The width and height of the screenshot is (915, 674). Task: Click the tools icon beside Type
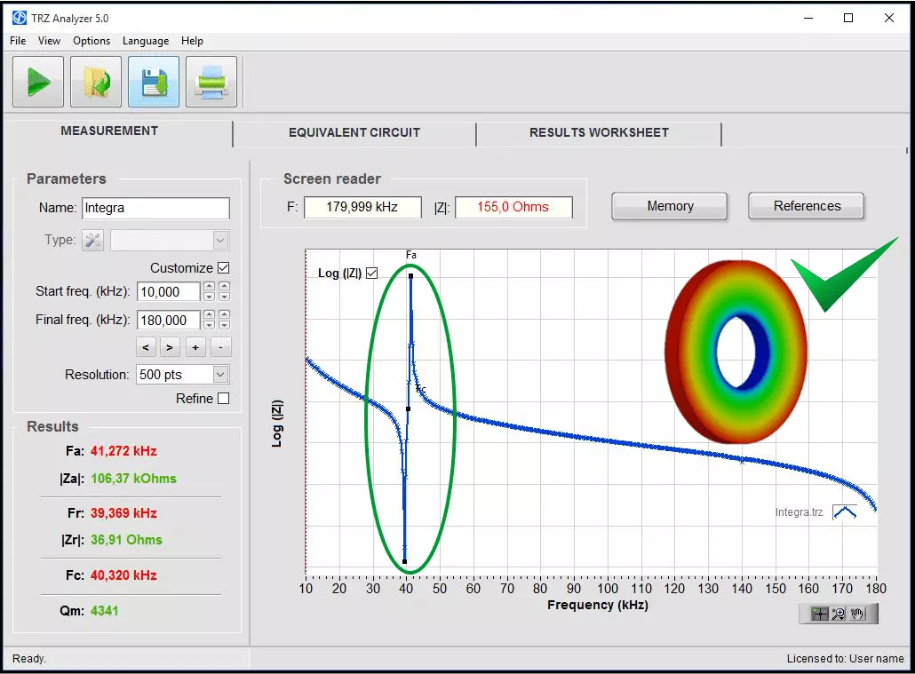click(x=92, y=240)
